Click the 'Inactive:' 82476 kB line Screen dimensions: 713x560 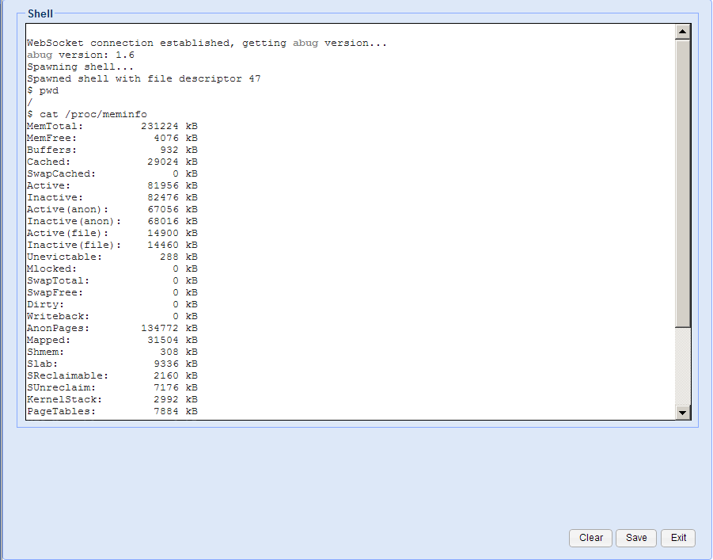112,197
